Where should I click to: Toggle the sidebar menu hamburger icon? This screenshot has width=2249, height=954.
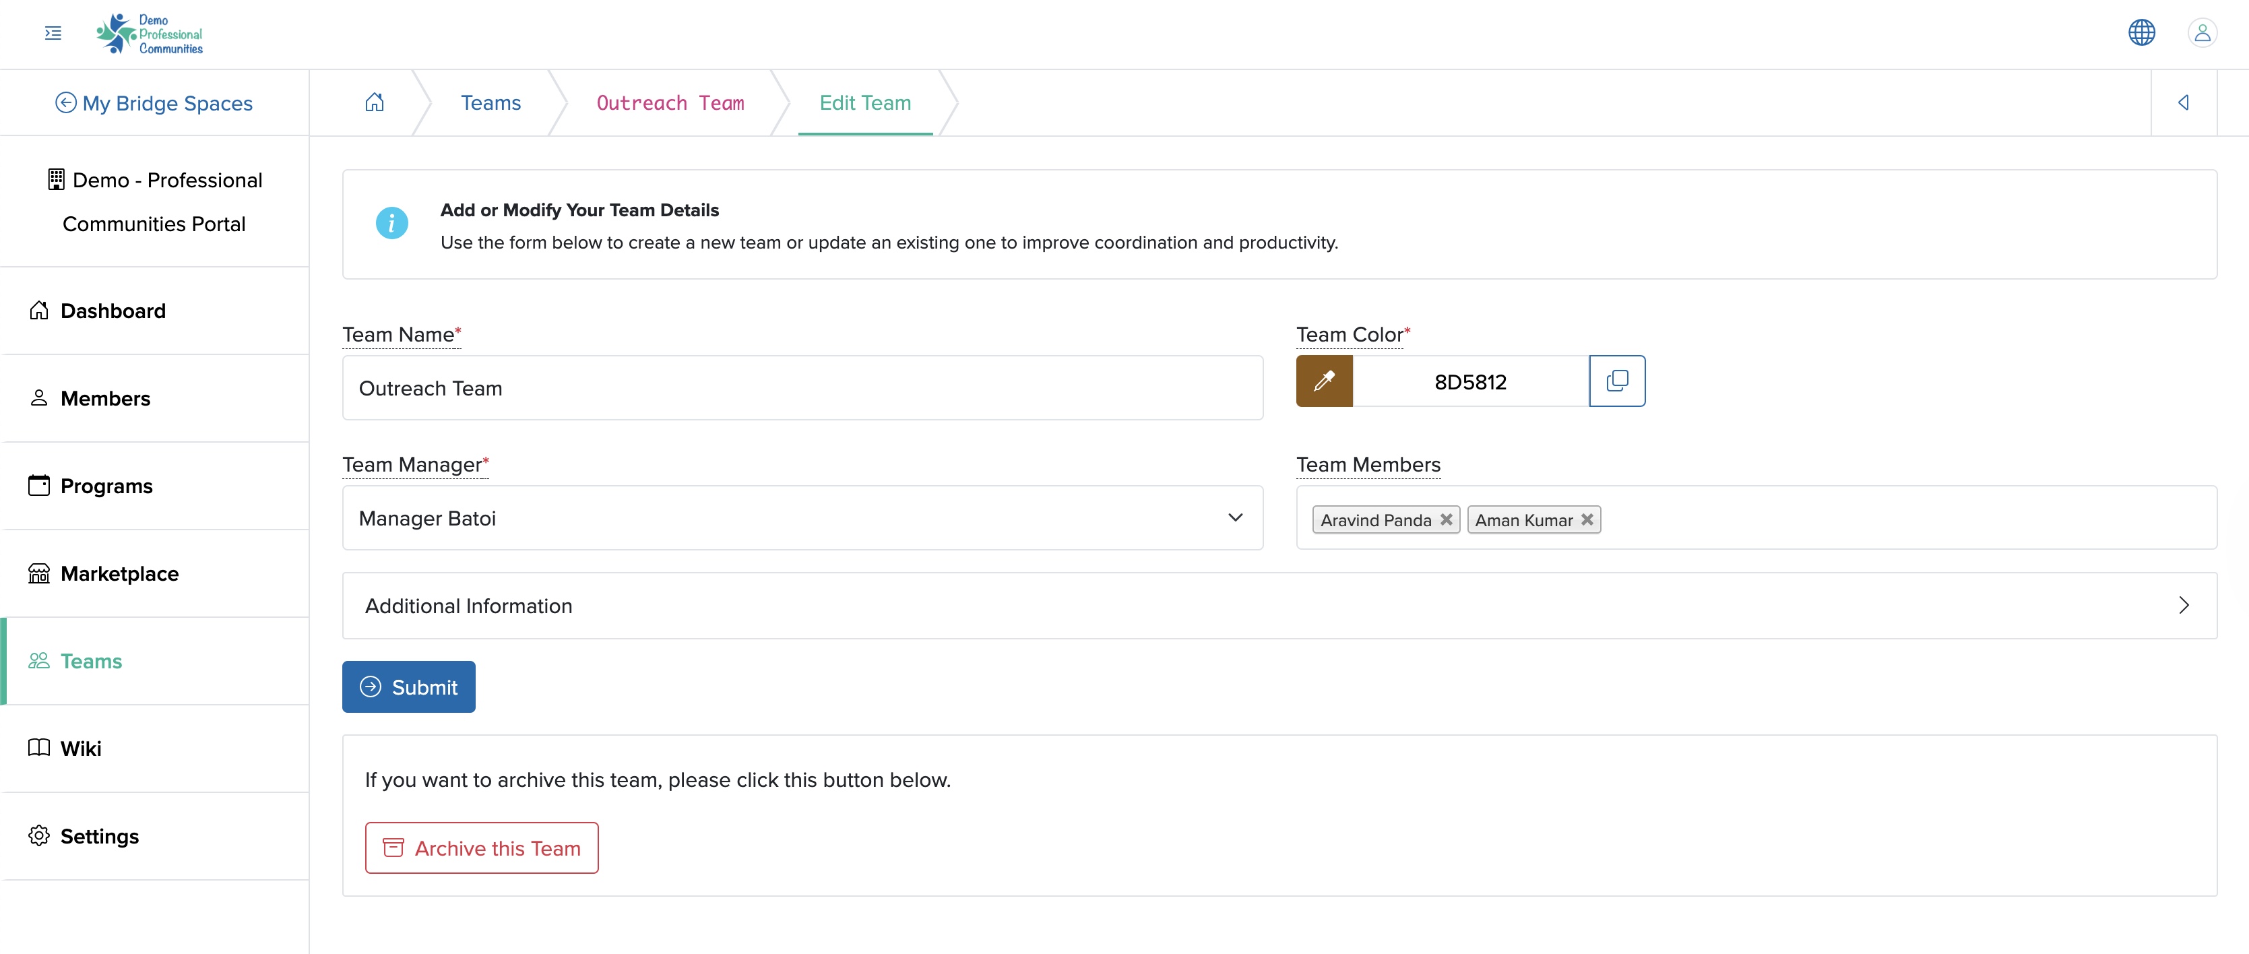pos(53,33)
